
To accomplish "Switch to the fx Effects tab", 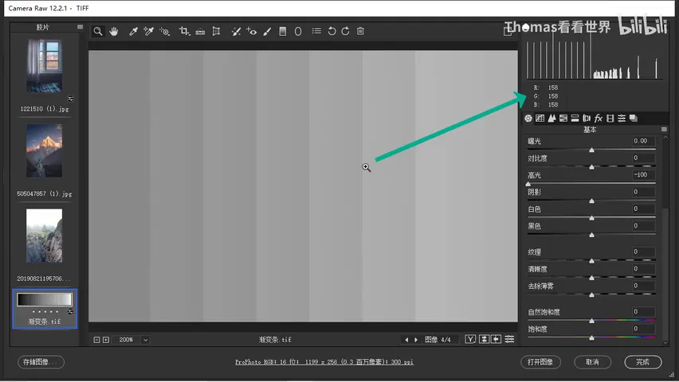I will point(599,118).
